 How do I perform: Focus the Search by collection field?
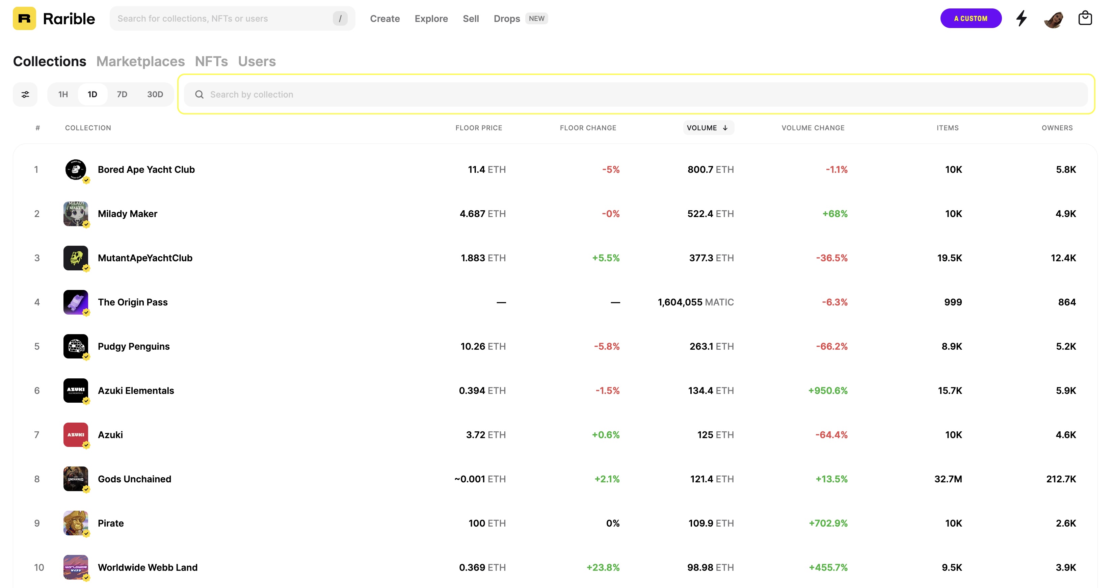(x=636, y=94)
